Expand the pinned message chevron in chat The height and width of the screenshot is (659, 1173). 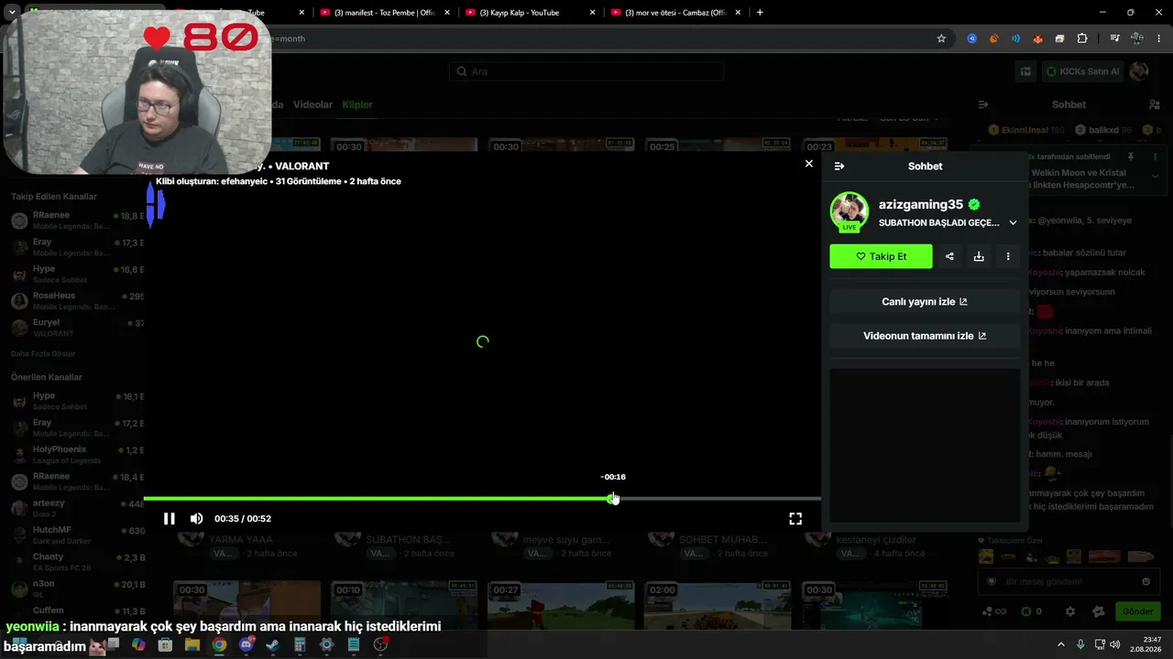(1155, 175)
